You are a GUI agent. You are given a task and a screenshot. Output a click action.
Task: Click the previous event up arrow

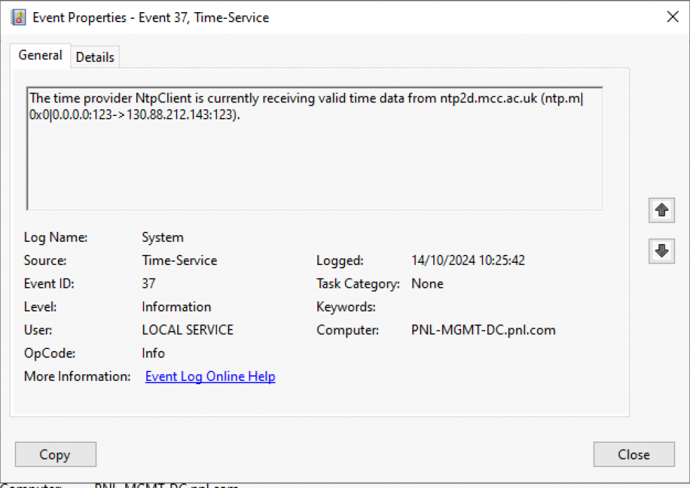click(661, 210)
